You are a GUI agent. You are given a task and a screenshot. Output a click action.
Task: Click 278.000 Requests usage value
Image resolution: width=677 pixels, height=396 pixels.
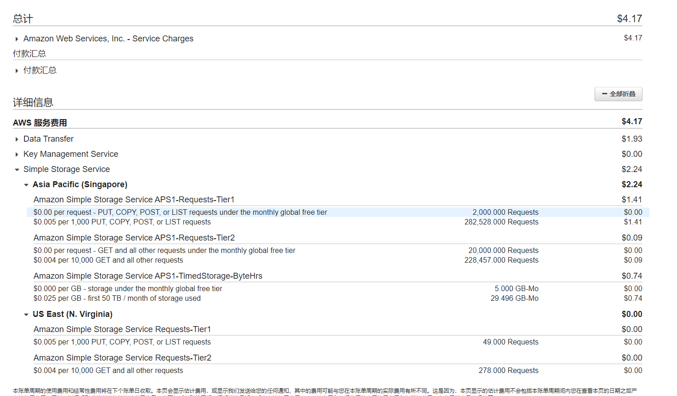point(509,370)
